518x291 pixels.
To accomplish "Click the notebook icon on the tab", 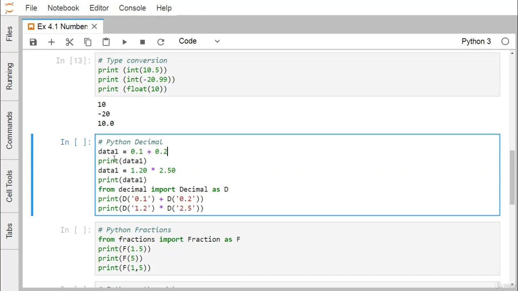I will tap(31, 27).
